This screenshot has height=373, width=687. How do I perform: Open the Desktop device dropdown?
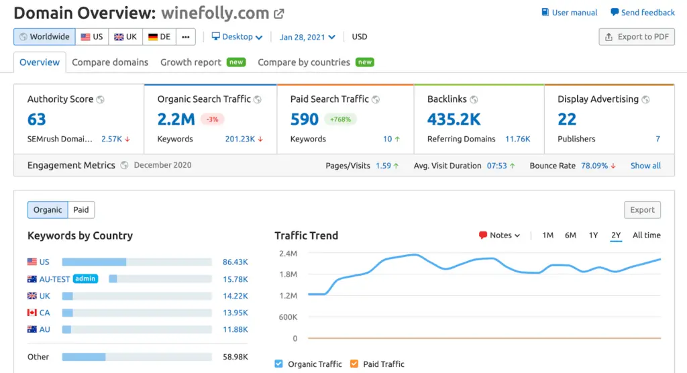237,37
